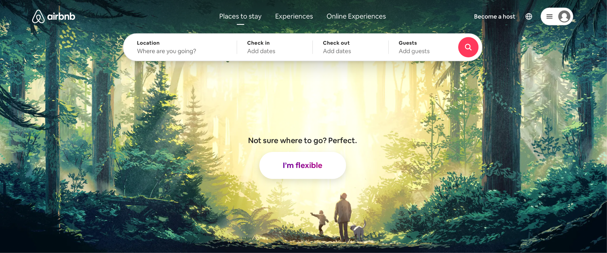This screenshot has width=607, height=253.
Task: Select the Places to stay tab
Action: click(x=240, y=16)
